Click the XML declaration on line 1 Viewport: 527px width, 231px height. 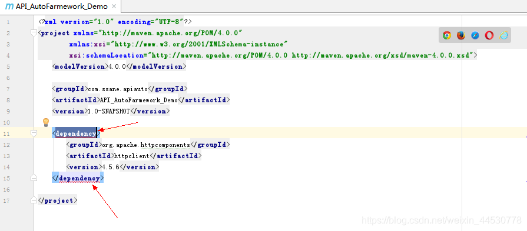tap(115, 22)
